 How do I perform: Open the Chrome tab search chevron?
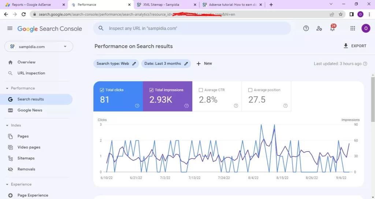click(x=331, y=4)
